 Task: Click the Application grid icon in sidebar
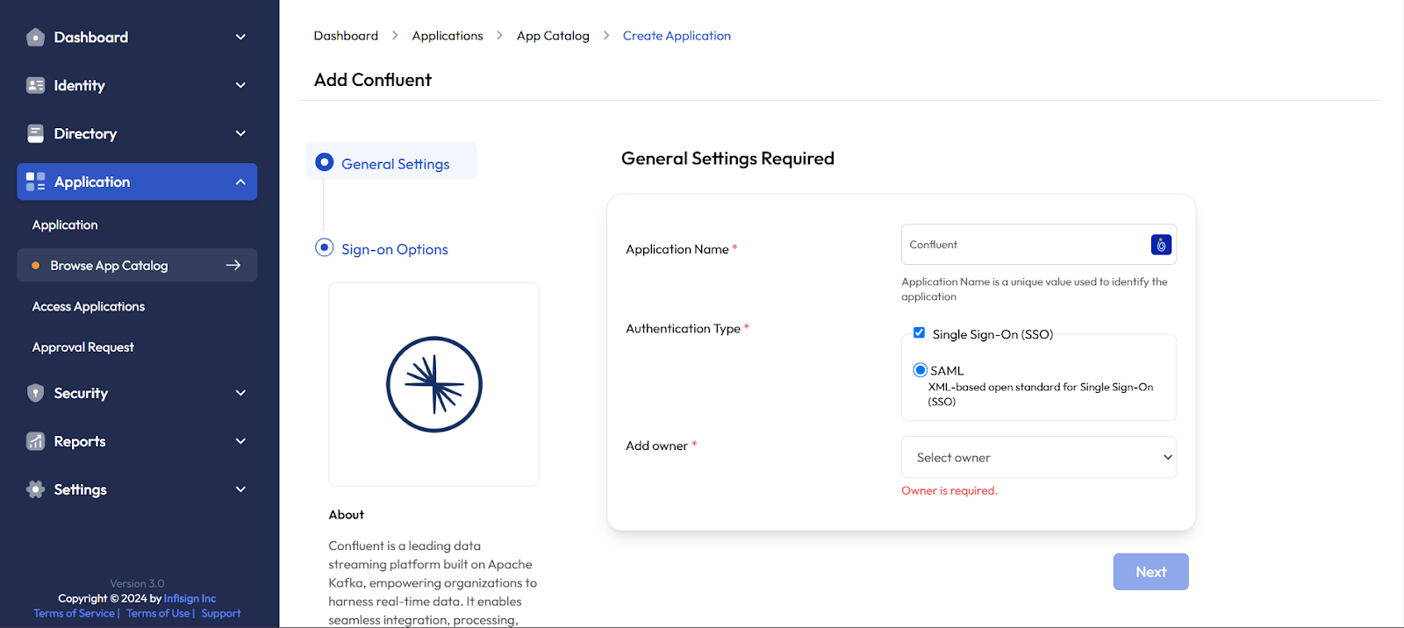(35, 182)
